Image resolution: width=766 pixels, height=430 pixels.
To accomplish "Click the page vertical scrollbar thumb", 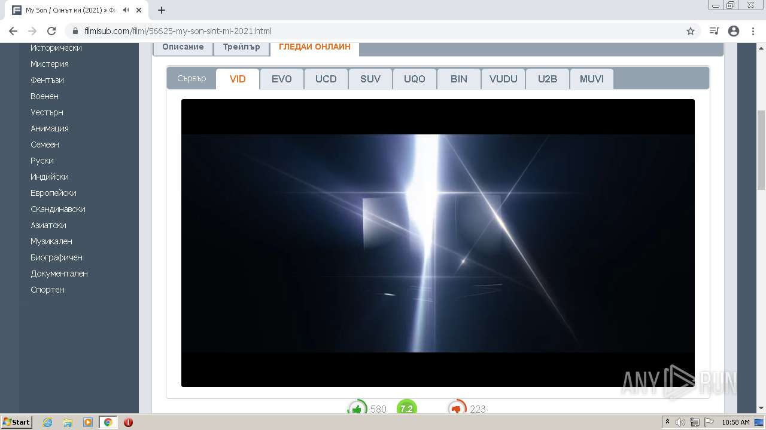I will click(761, 150).
